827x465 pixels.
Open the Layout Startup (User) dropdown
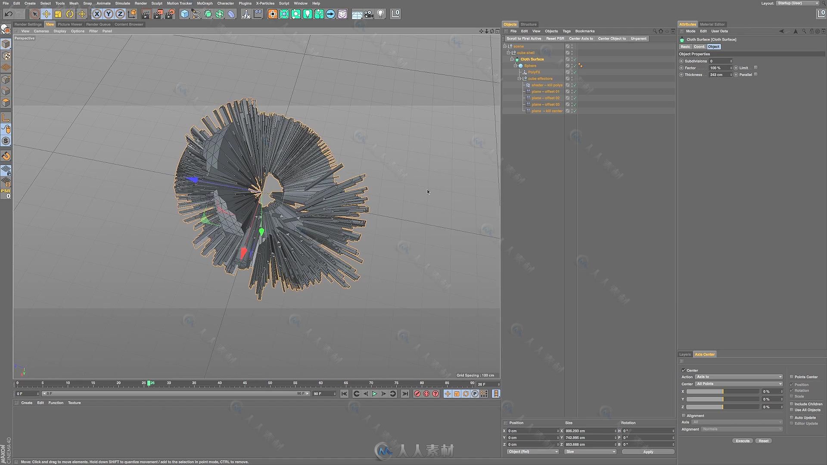point(798,3)
